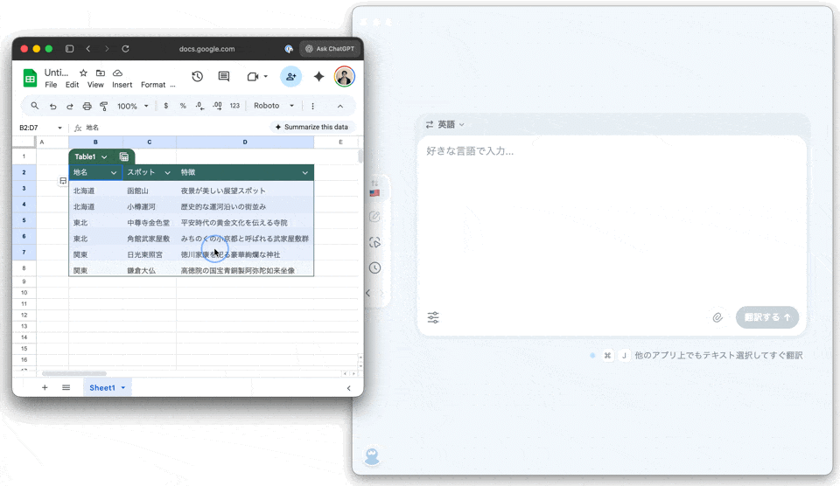Open the Gemini sparkle icon

[x=319, y=77]
